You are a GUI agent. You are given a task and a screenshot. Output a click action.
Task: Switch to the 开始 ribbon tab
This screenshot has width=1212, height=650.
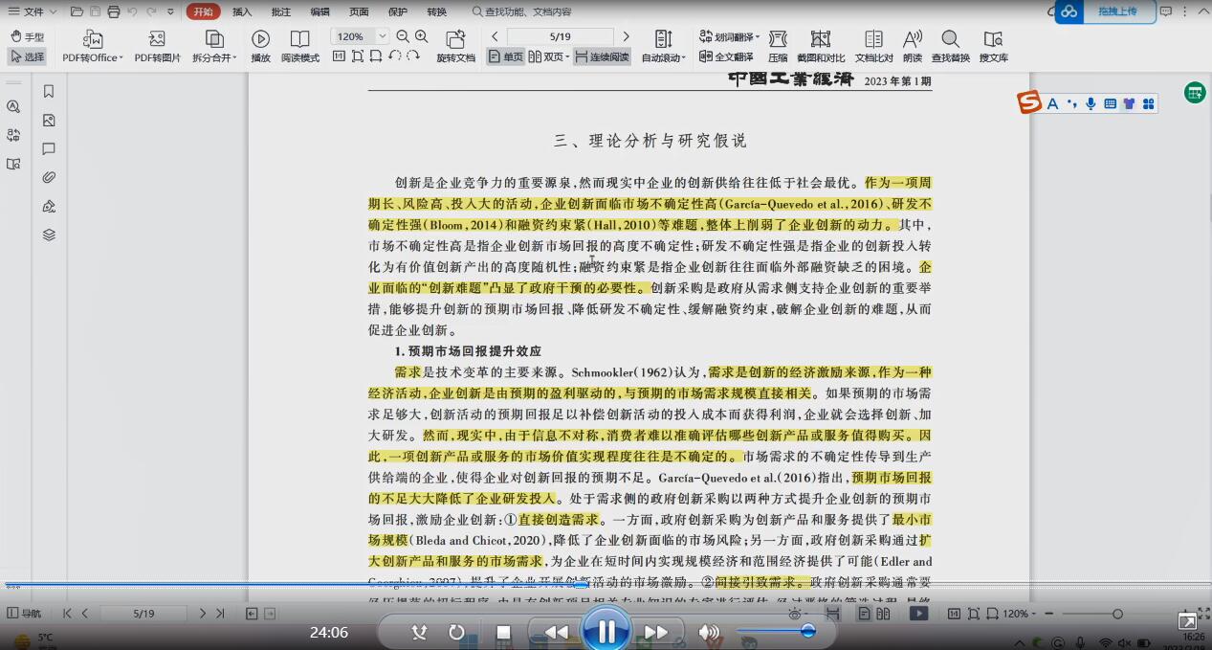[203, 11]
